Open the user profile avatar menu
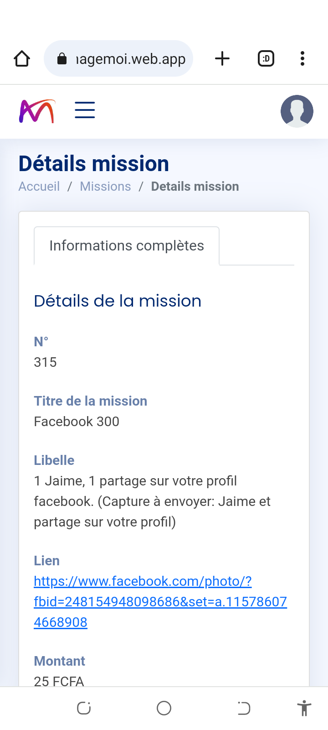The height and width of the screenshot is (730, 328). click(297, 111)
